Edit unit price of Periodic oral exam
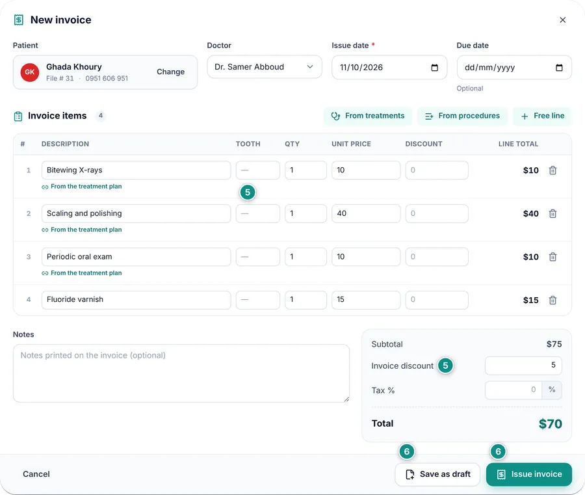 (x=366, y=257)
